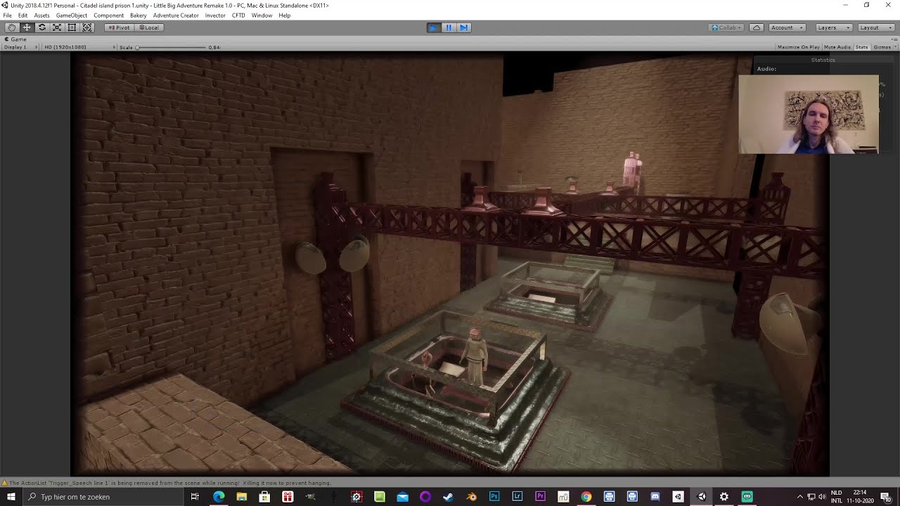The height and width of the screenshot is (506, 900).
Task: Open Photoshop from taskbar
Action: [494, 497]
